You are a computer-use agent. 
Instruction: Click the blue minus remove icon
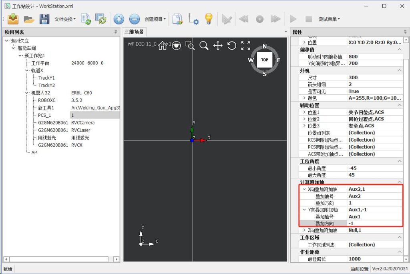(135, 19)
